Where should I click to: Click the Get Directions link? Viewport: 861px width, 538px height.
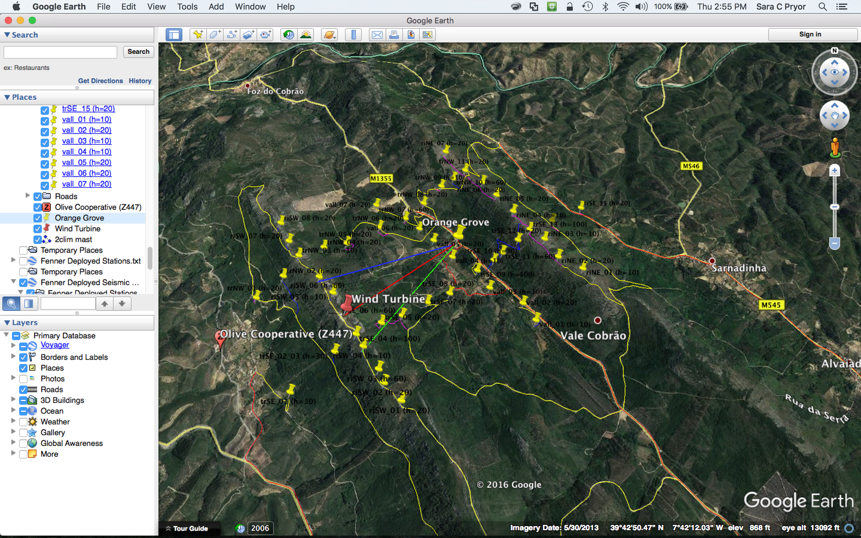(x=100, y=81)
